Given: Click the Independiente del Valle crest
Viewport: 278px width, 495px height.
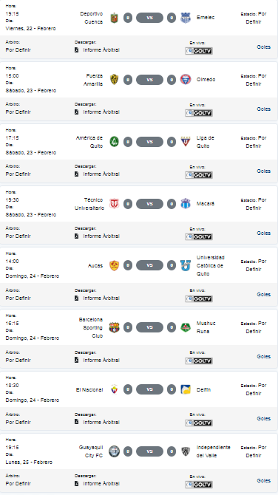Looking at the screenshot, I should coord(186,451).
